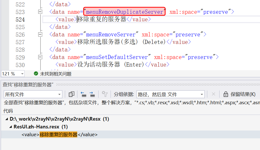
Task: Collapse the menuRemoveDuplicateServer data block at line 523
Action: point(40,12)
